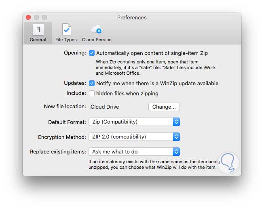Open the Default Format dropdown
This screenshot has width=264, height=208.
pyautogui.click(x=134, y=122)
